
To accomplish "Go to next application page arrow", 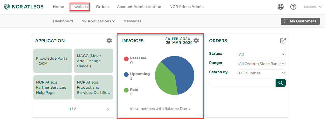I will point(108,109).
